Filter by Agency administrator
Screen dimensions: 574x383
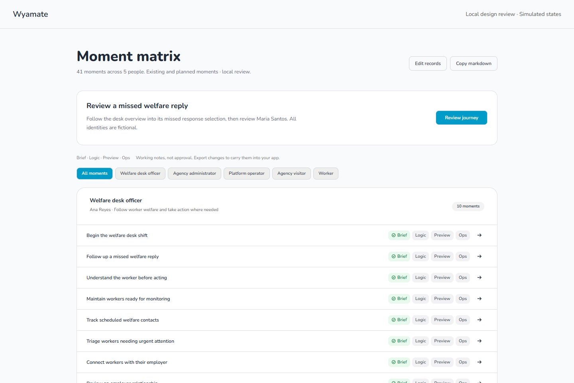click(x=195, y=174)
